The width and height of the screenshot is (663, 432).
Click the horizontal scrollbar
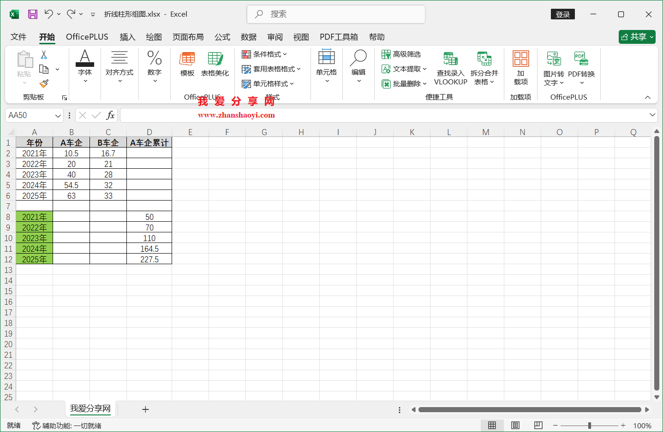click(x=530, y=409)
